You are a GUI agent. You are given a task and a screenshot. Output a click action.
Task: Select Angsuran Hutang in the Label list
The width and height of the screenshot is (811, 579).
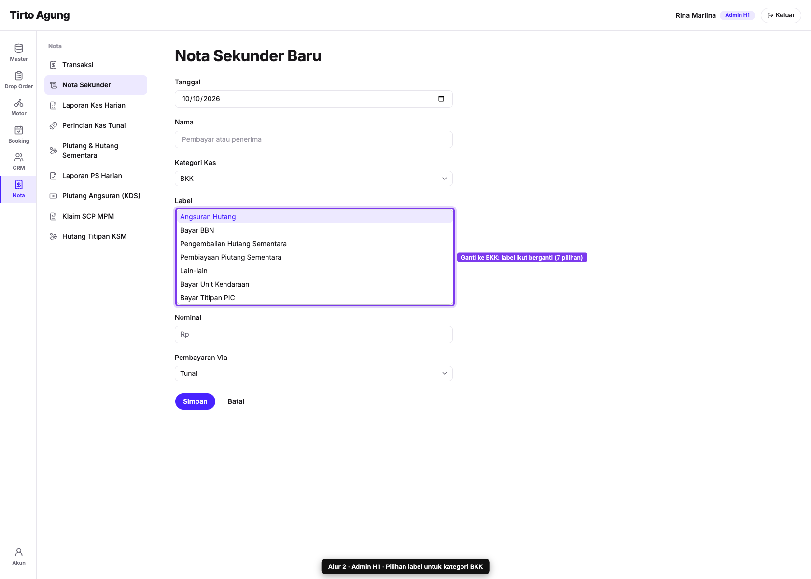tap(314, 217)
